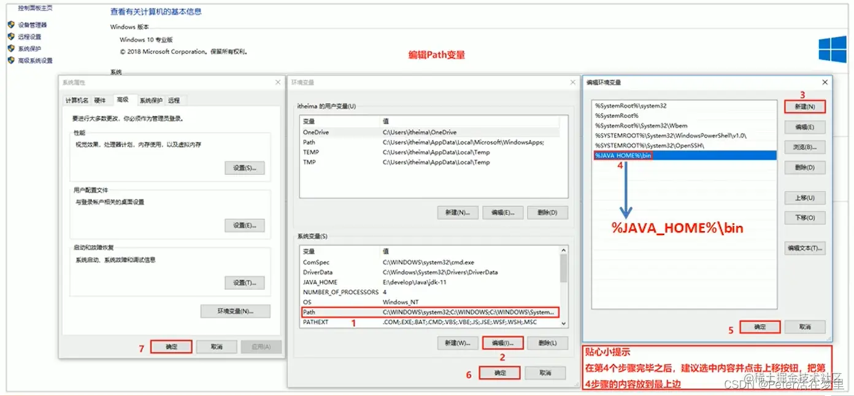
Task: Click 设置(T)... under 启动和故障恢复
Action: click(x=244, y=282)
